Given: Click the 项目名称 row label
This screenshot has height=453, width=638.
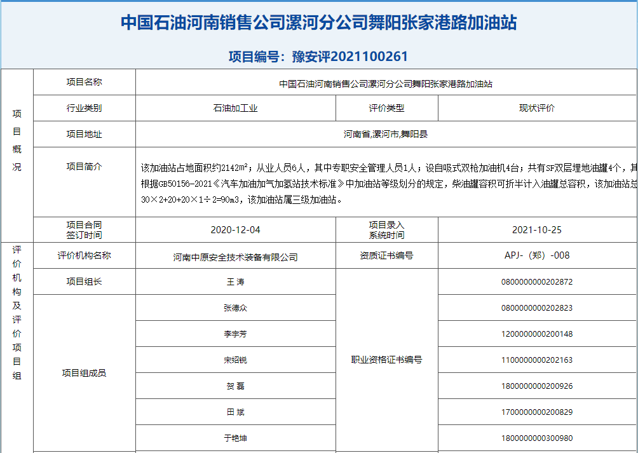Looking at the screenshot, I should 85,82.
